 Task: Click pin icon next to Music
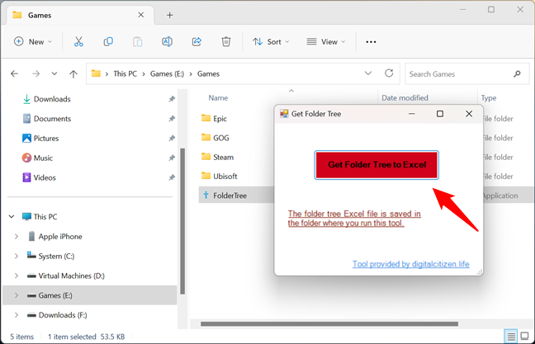click(x=172, y=158)
